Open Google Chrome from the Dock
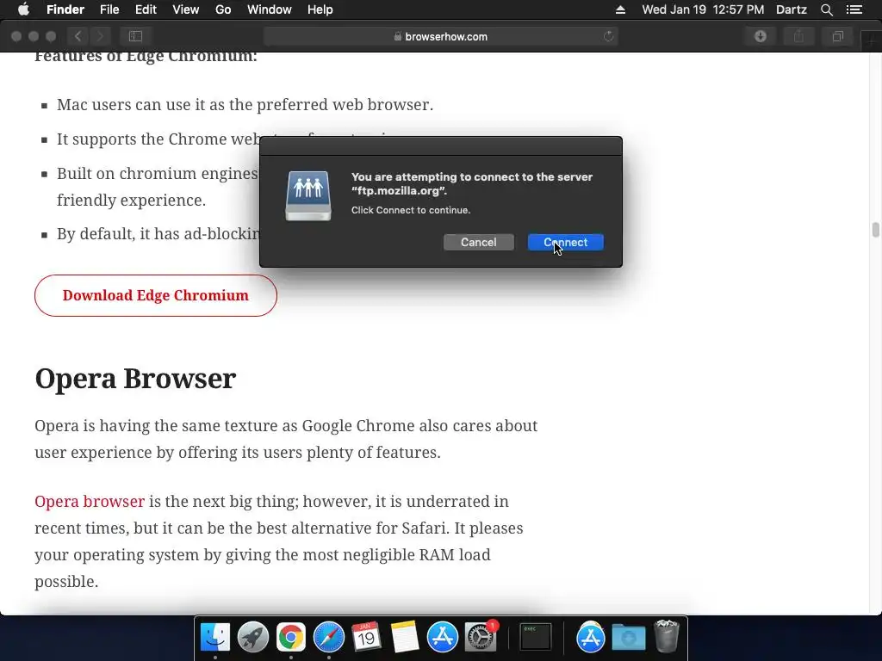 coord(291,637)
